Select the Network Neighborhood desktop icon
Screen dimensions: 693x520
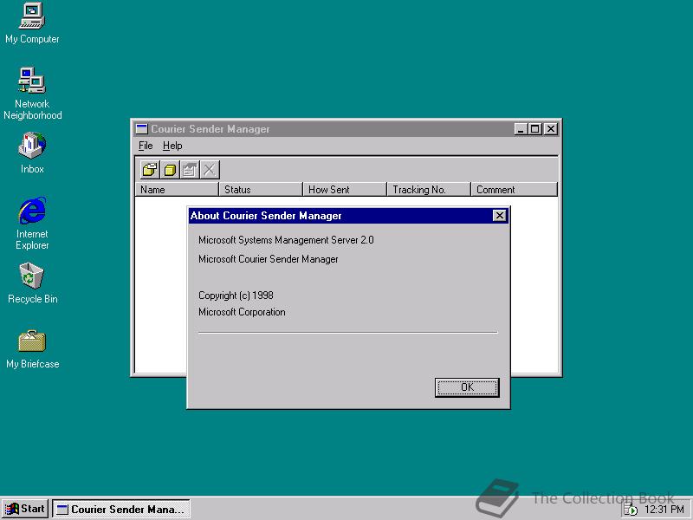pyautogui.click(x=32, y=94)
